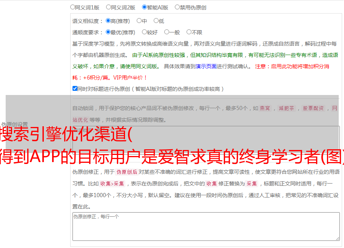
Task: Set 通顺度要求 to 最优(推荐)
Action: click(108, 32)
